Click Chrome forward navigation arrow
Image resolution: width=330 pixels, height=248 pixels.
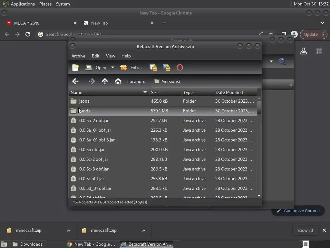17,34
